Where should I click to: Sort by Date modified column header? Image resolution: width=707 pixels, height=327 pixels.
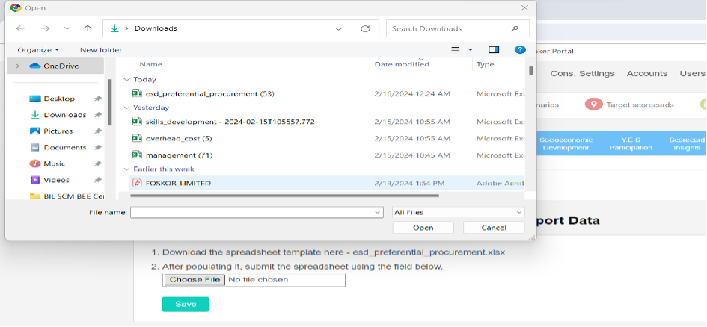tap(402, 64)
